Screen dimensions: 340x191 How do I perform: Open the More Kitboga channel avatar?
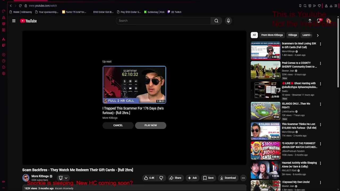(x=26, y=178)
